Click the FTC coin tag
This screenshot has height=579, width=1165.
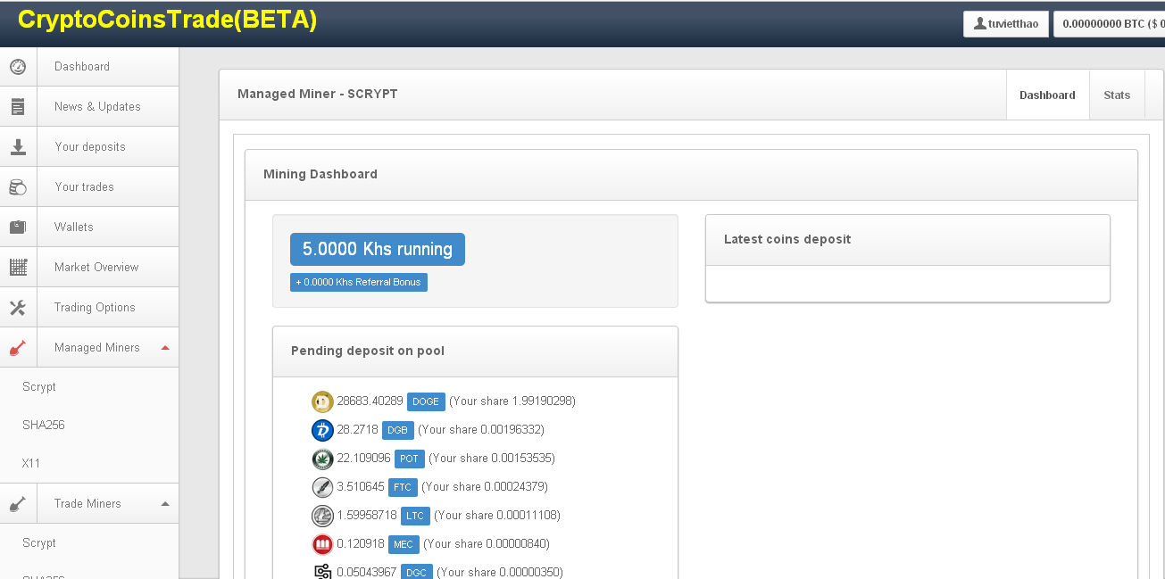401,487
